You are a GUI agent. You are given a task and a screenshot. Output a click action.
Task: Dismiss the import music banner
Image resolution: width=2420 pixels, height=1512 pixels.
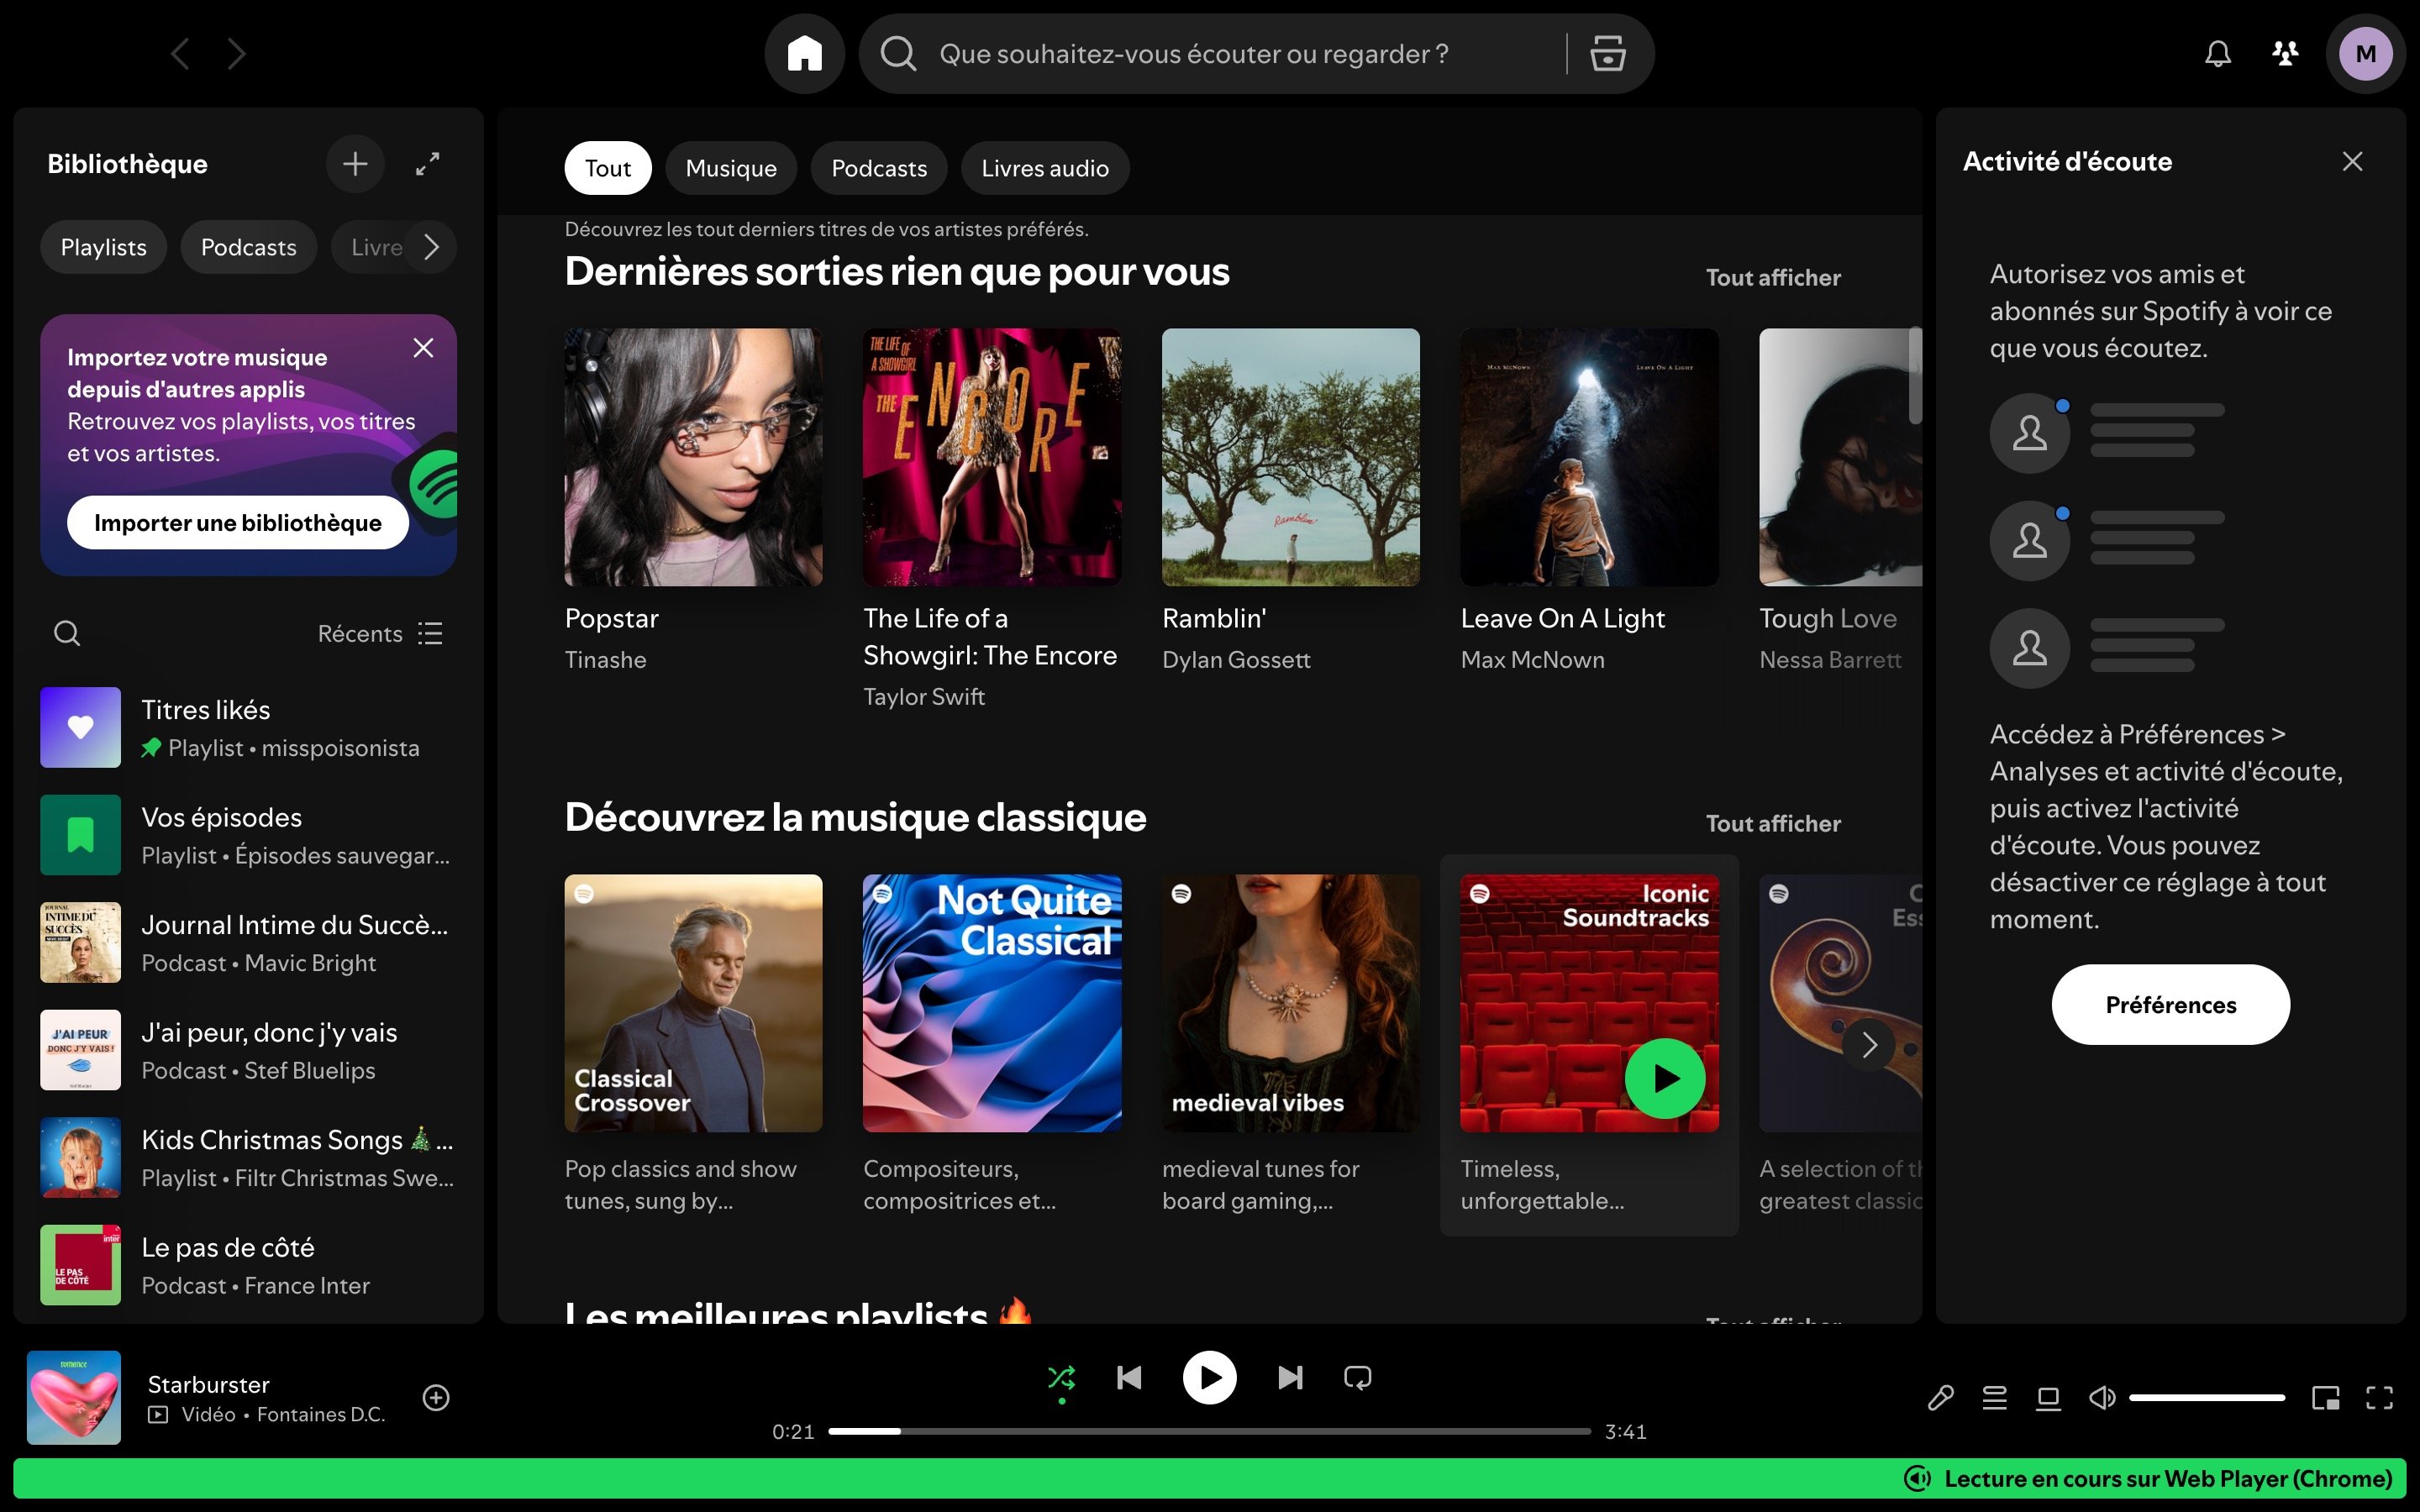point(423,348)
